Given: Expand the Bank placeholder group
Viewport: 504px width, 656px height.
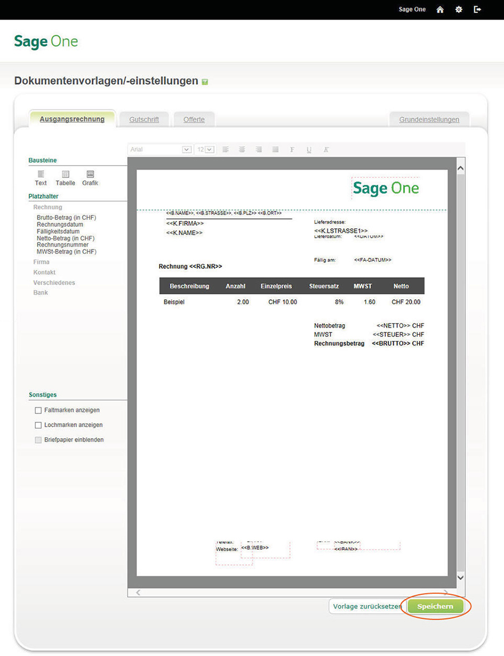Looking at the screenshot, I should pos(41,292).
